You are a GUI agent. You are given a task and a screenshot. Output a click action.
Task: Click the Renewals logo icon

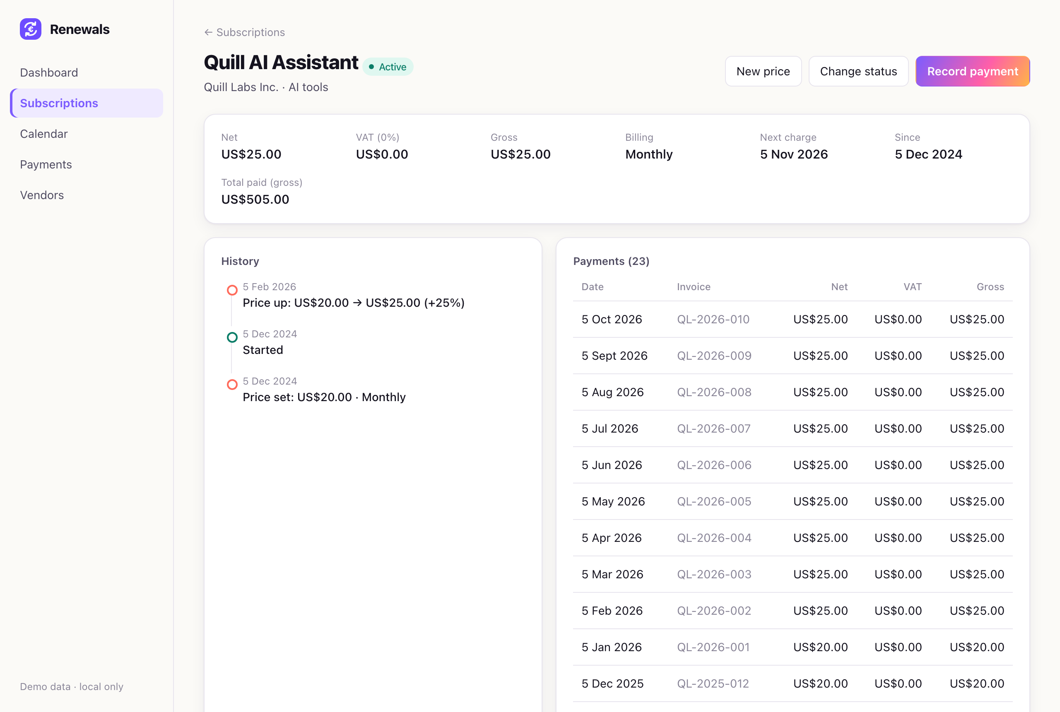30,29
